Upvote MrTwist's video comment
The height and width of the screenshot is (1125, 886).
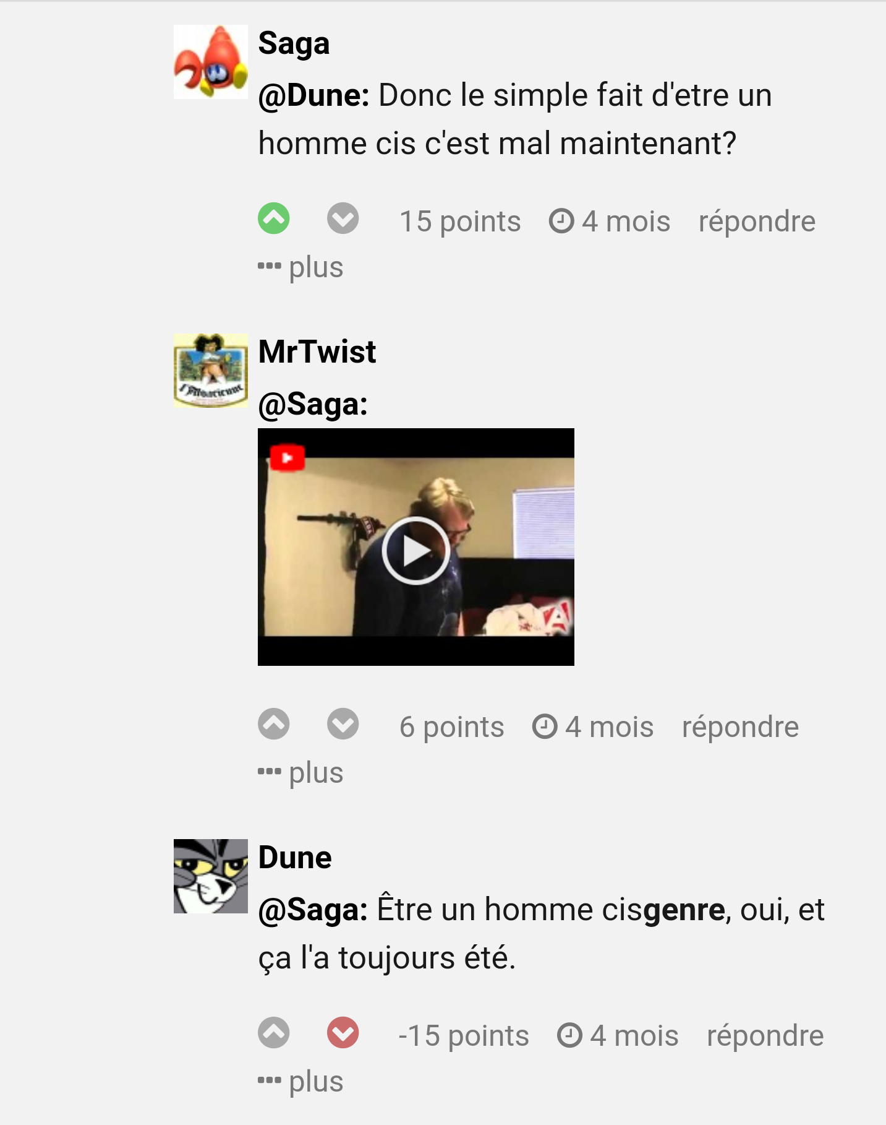tap(274, 724)
